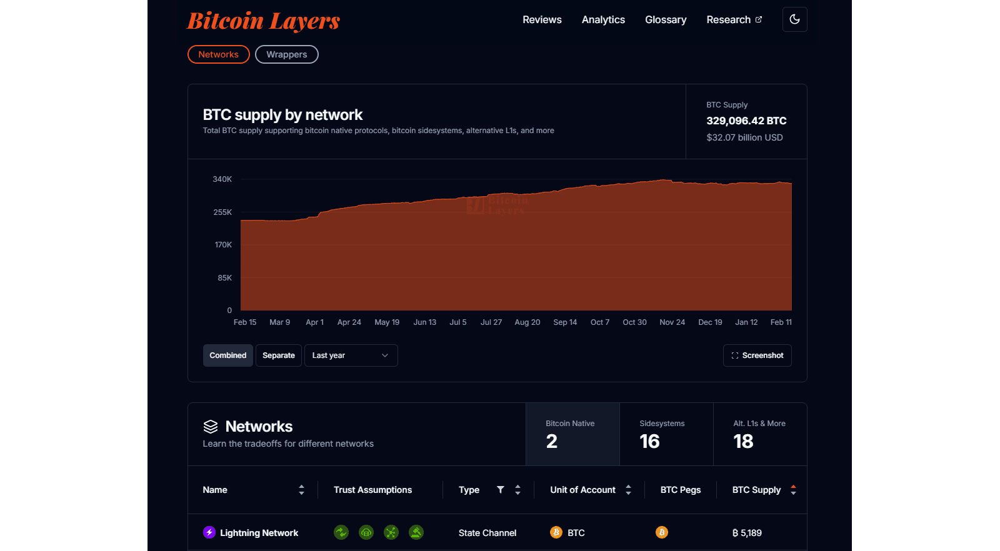Switch to the Wrappers tab
Screen dimensions: 1000x551
point(286,54)
